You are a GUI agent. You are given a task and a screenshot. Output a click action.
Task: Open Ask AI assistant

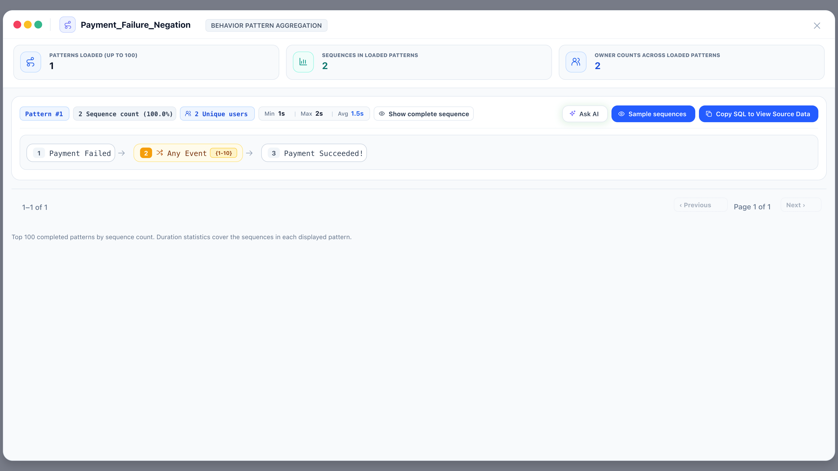585,114
